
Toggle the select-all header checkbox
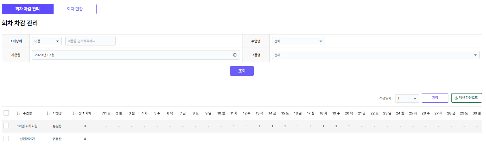[6, 113]
